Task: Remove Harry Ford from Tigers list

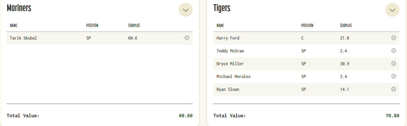Action: [x=393, y=38]
